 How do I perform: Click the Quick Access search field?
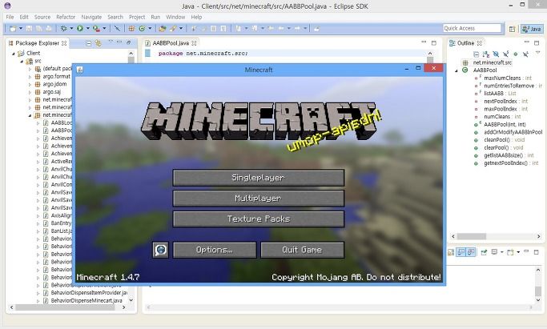pyautogui.click(x=472, y=28)
